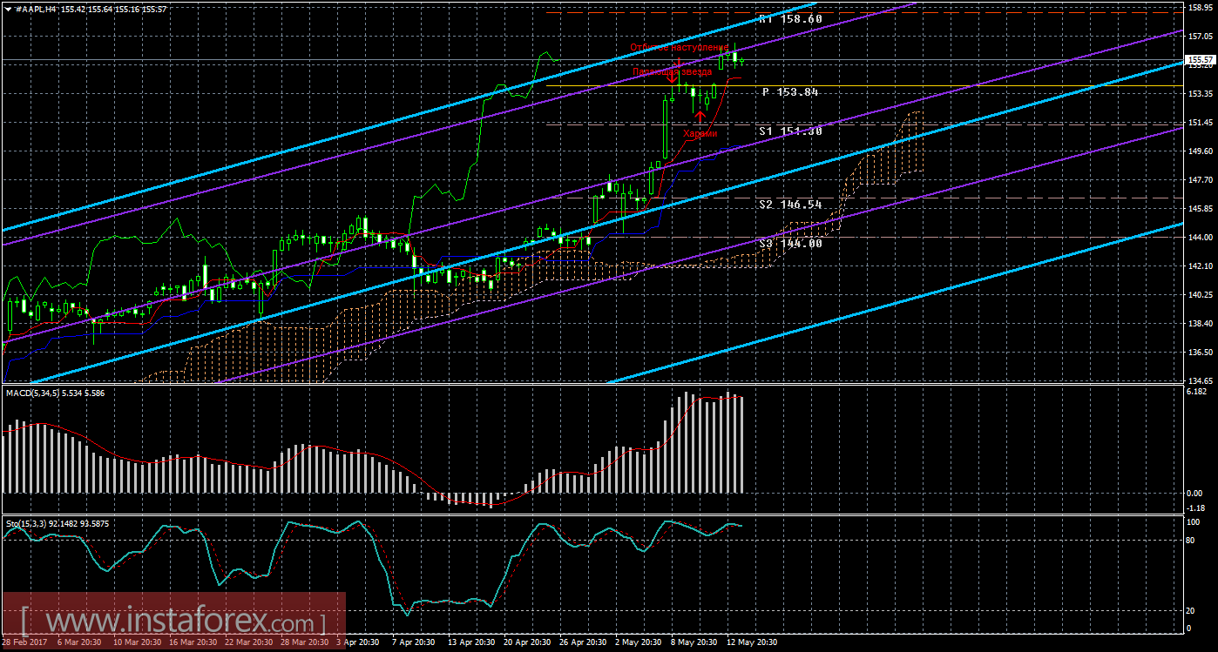Click the S1 151.30 support label
The width and height of the screenshot is (1218, 652).
790,131
